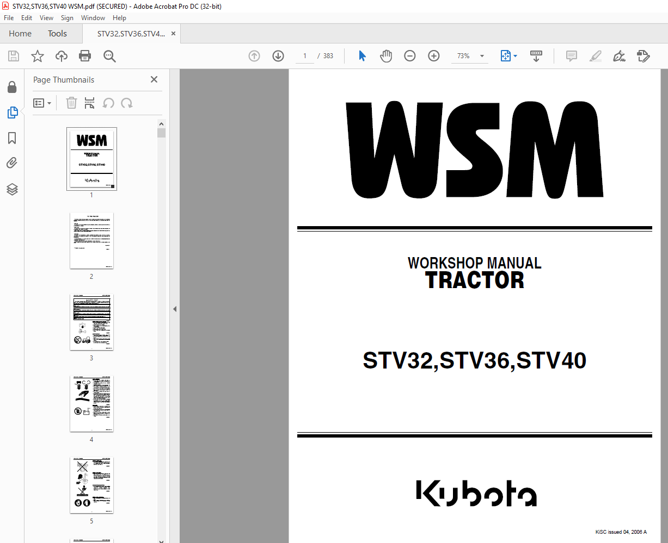Viewport: 668px width, 543px height.
Task: Open the security lock panel
Action: 12,87
